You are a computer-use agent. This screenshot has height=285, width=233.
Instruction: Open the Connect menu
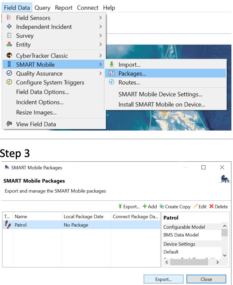[x=87, y=8]
